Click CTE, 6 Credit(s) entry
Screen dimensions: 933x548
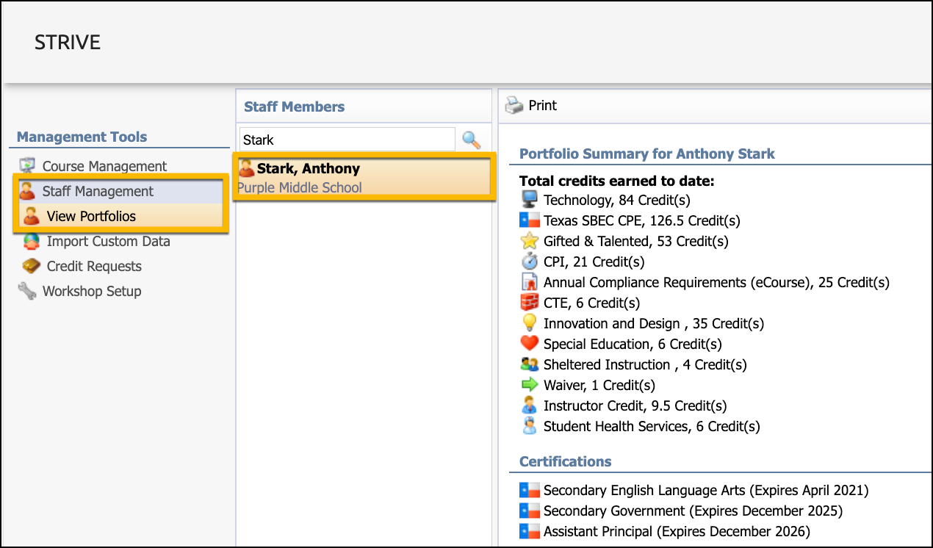coord(591,303)
